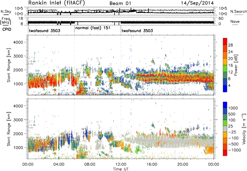The height and width of the screenshot is (171, 247).
Task: Click the 'Slant Range [km]' label of the power panel
Action: [x=9, y=65]
